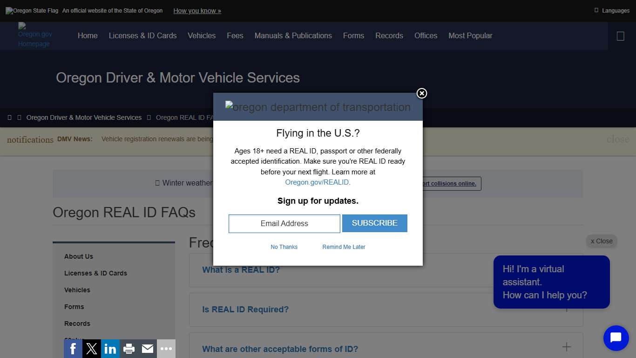Dismiss the popup with 'No Thanks'
This screenshot has height=358, width=636.
click(x=284, y=247)
